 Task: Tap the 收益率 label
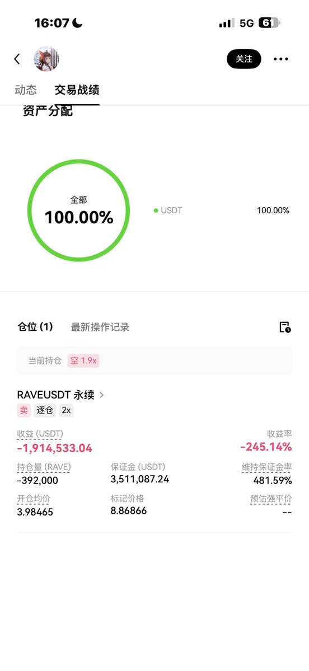pyautogui.click(x=279, y=434)
